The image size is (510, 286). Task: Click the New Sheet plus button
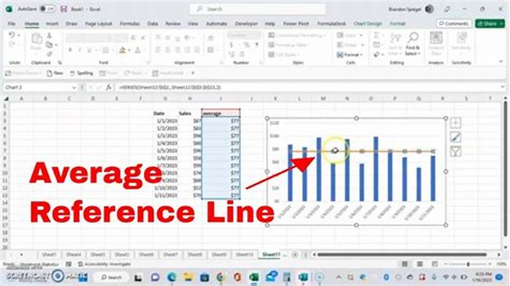(x=295, y=255)
